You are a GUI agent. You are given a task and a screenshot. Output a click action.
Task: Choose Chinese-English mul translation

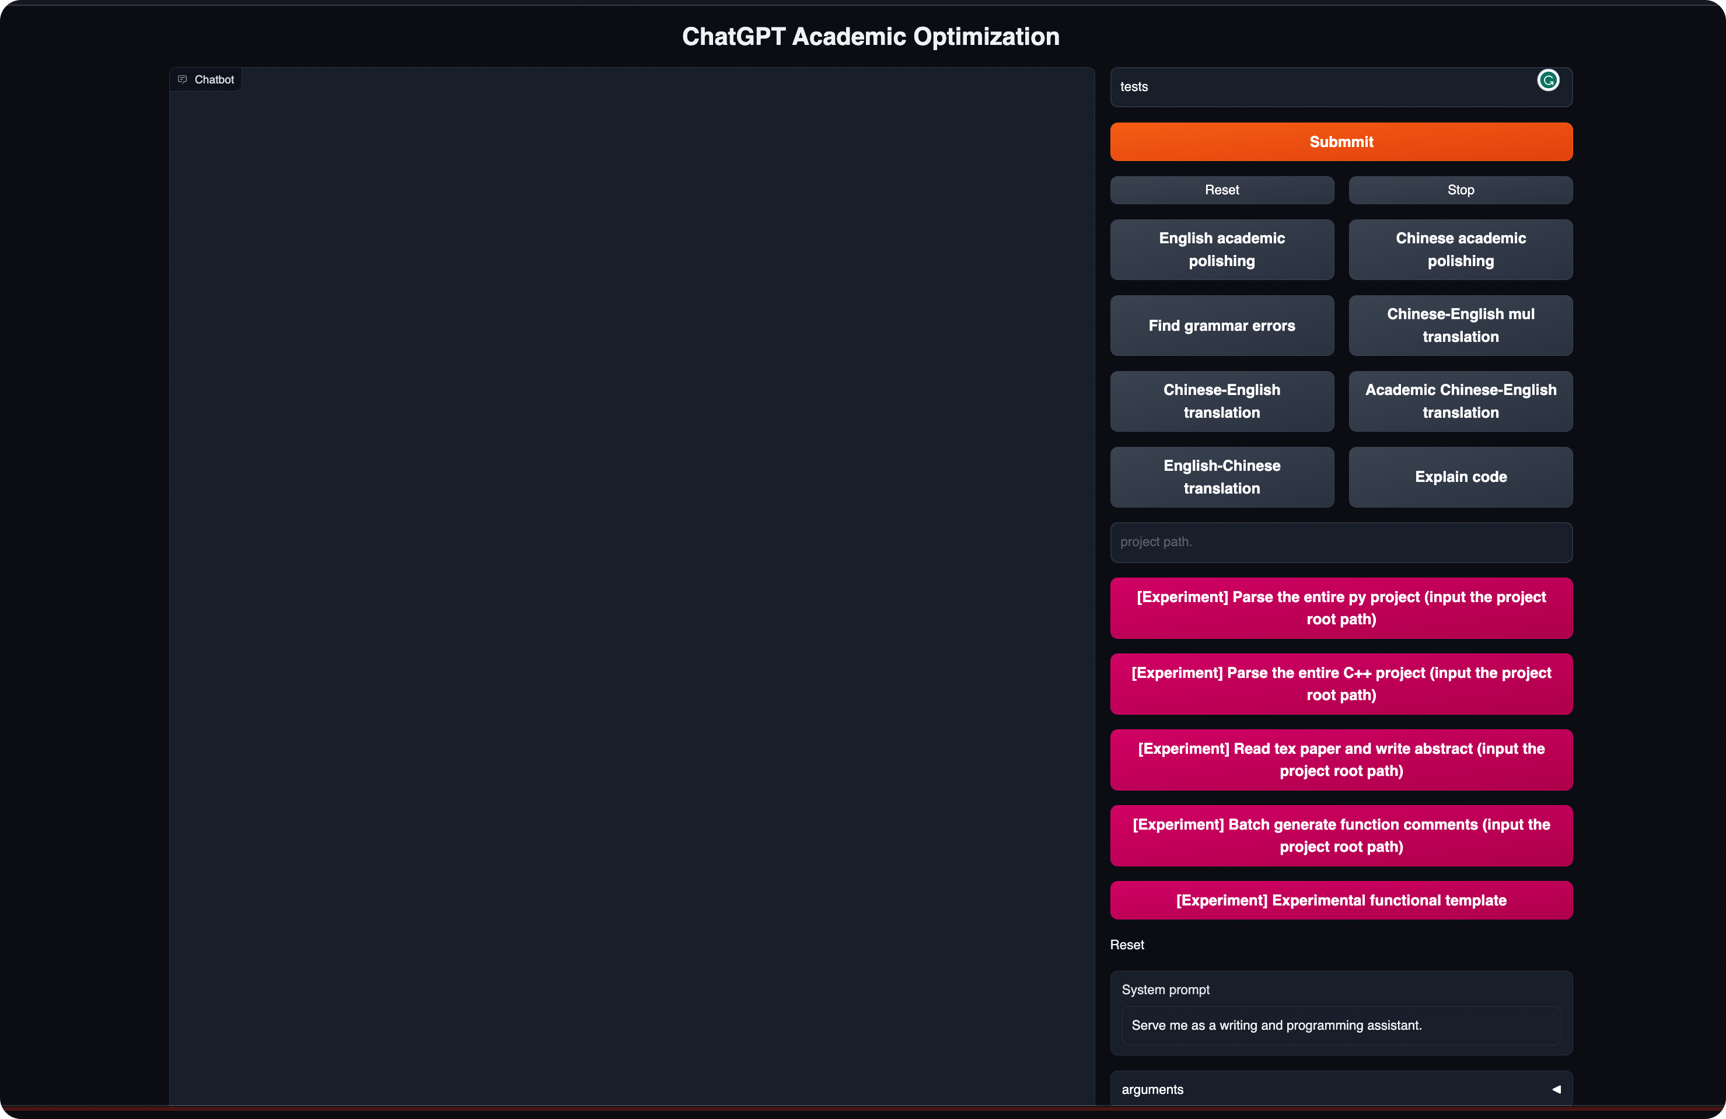(x=1460, y=326)
